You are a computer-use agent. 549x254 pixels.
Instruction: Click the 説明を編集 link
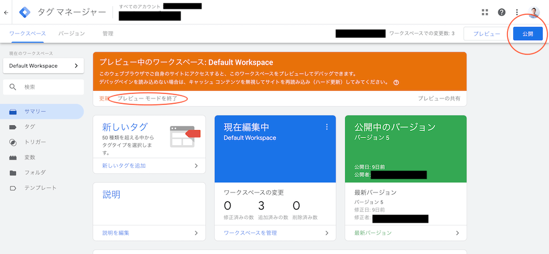(115, 233)
